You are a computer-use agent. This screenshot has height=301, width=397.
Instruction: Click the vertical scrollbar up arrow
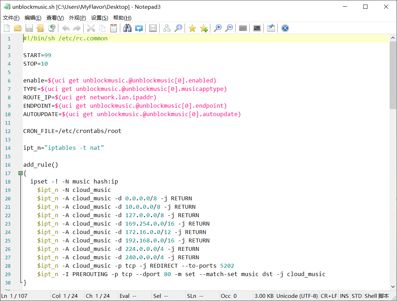pyautogui.click(x=393, y=38)
